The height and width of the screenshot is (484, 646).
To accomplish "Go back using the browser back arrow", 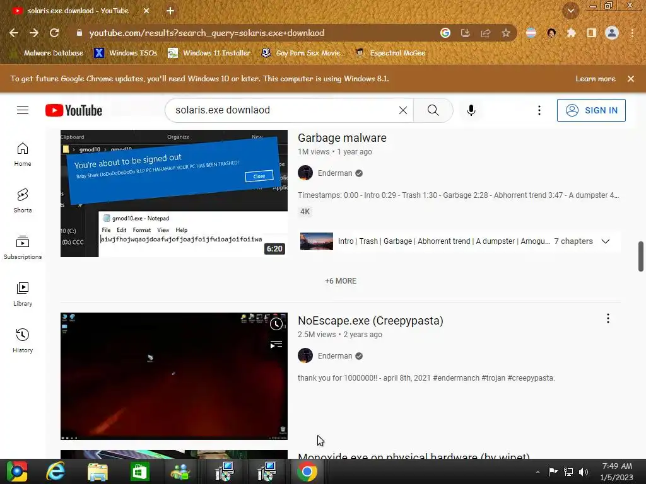I will click(x=14, y=33).
